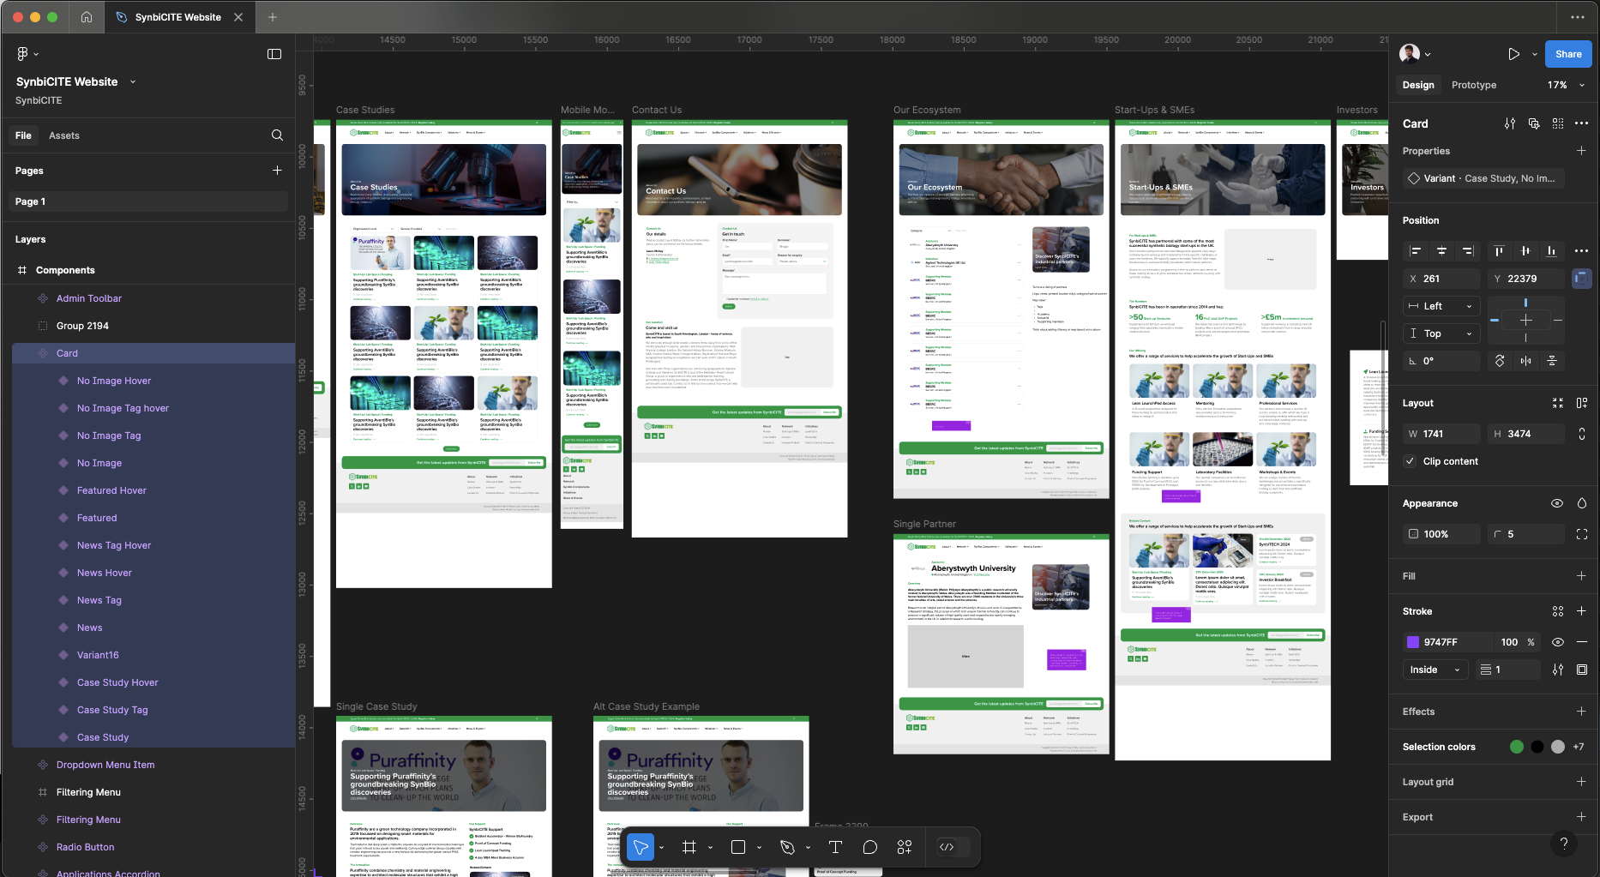The width and height of the screenshot is (1600, 877).
Task: Click the X position field 261
Action: [1441, 279]
